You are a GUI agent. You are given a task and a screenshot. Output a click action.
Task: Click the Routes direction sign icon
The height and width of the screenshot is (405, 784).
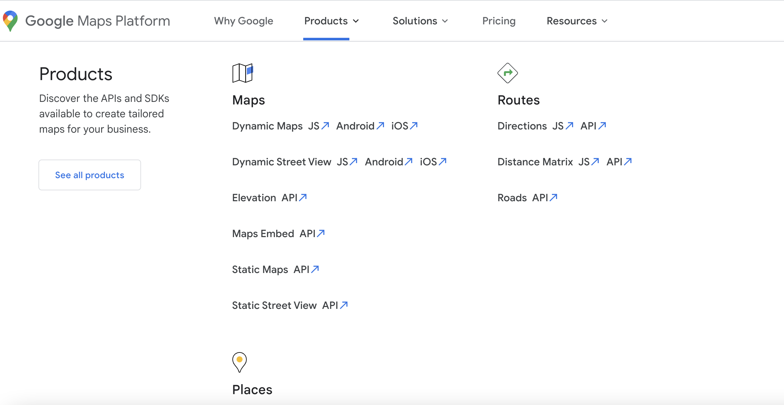click(507, 73)
